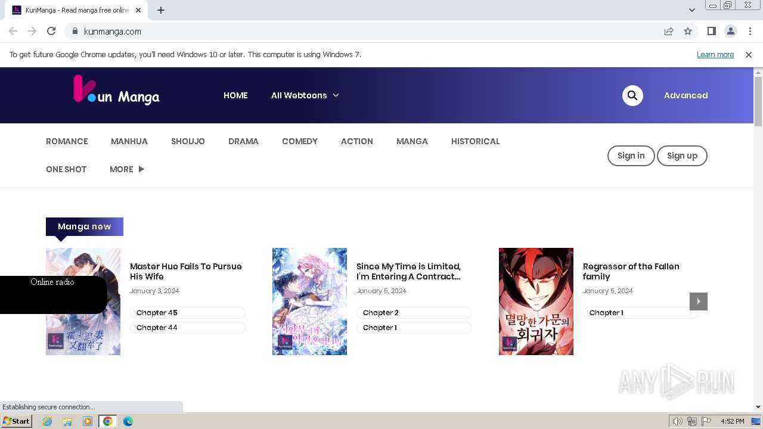Open Since My Time is Limited title

click(x=408, y=271)
